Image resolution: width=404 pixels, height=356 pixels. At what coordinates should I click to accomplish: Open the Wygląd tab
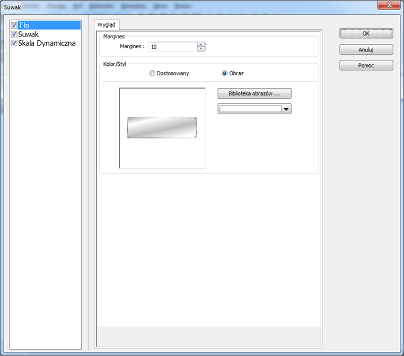pos(107,25)
